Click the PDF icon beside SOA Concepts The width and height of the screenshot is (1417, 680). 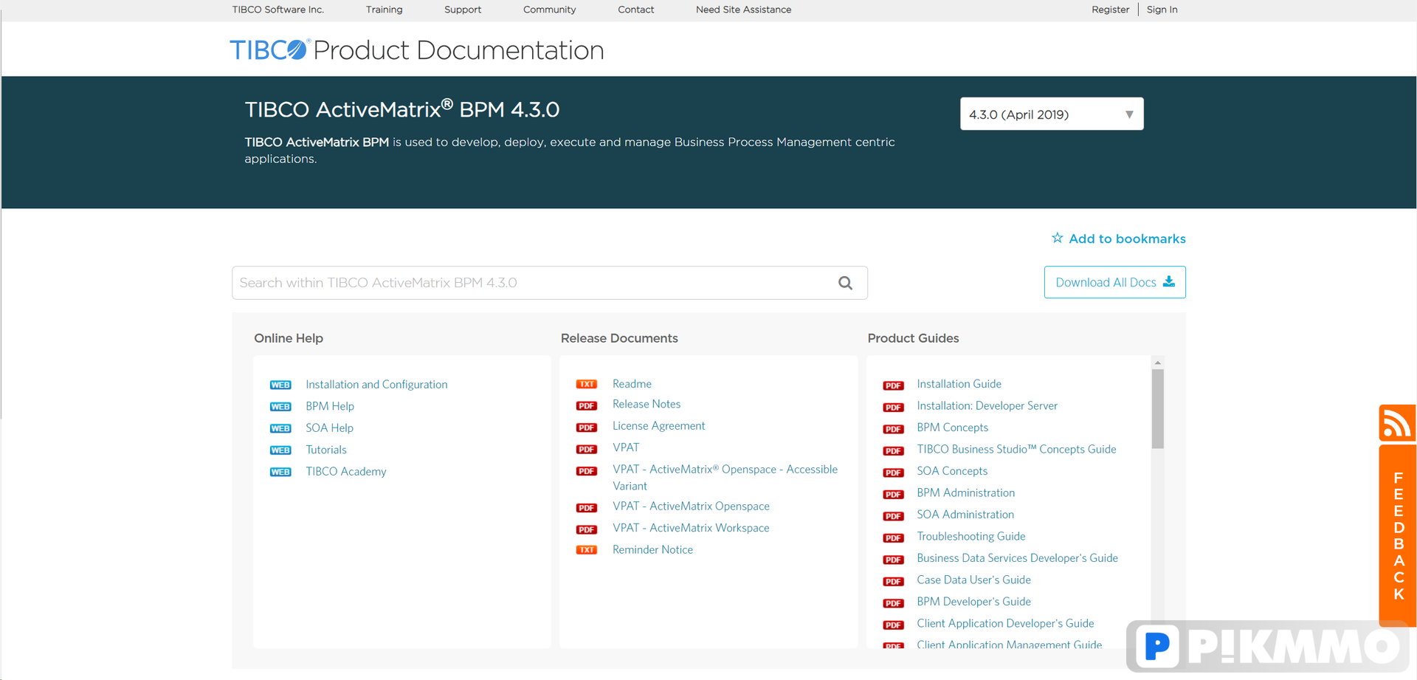point(893,473)
